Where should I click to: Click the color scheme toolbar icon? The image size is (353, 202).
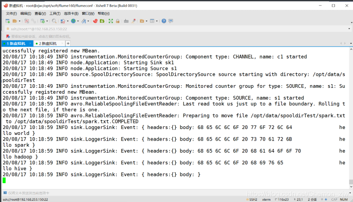pos(63,21)
